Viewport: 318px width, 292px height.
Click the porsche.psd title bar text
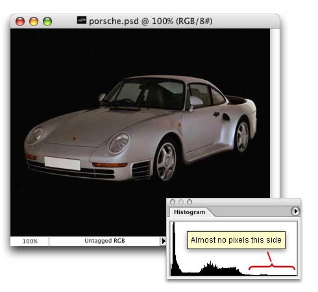(151, 21)
